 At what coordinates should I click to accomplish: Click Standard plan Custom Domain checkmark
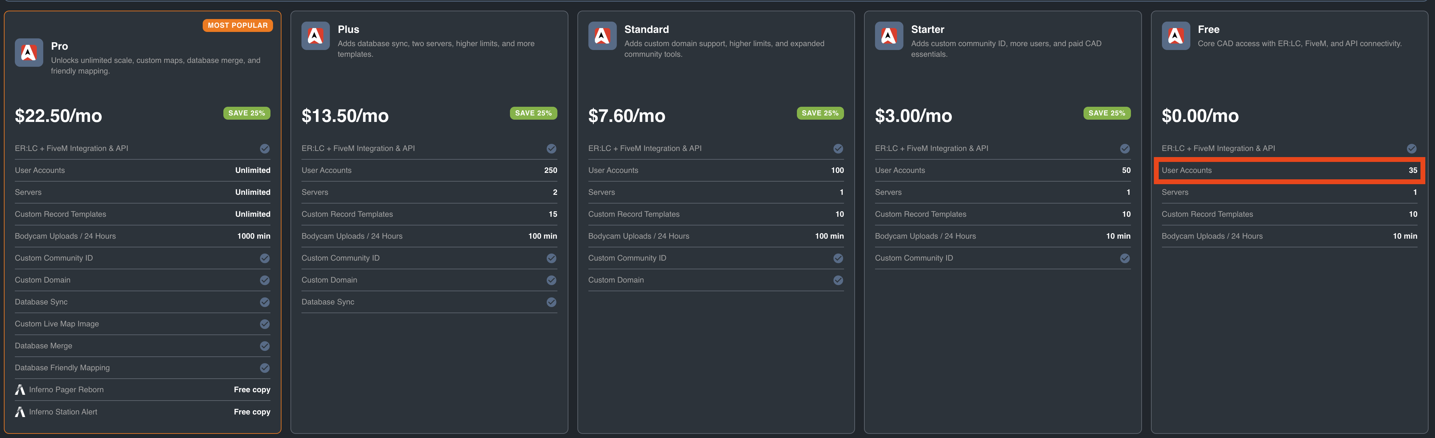(x=838, y=280)
